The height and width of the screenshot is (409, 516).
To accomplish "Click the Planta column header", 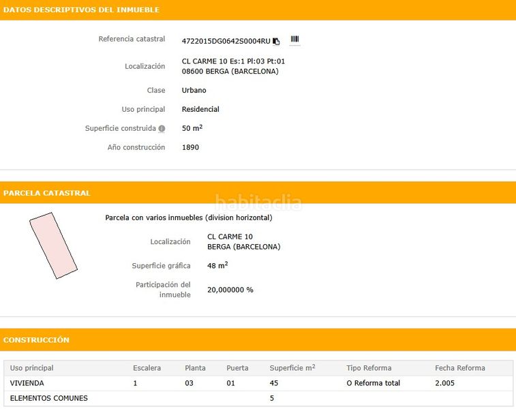I will pos(195,368).
